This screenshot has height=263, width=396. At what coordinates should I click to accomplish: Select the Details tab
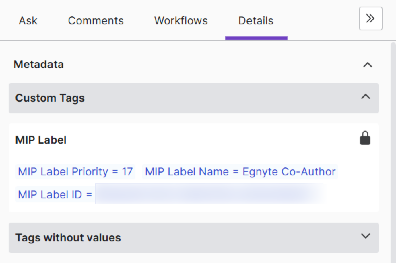pyautogui.click(x=256, y=21)
